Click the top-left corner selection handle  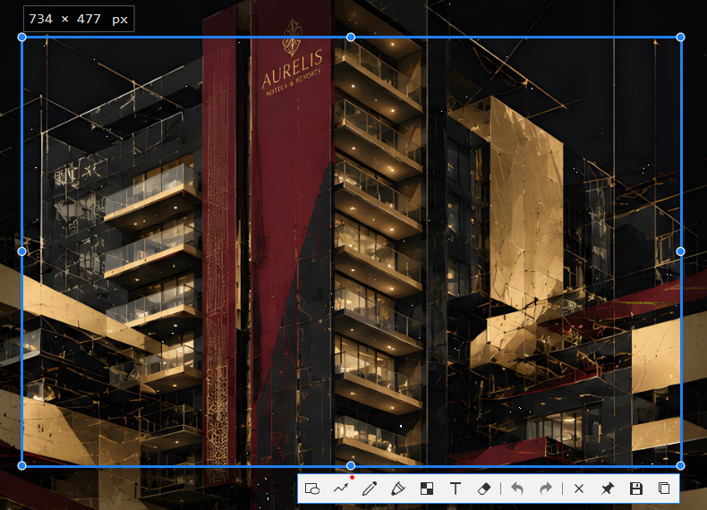(21, 37)
